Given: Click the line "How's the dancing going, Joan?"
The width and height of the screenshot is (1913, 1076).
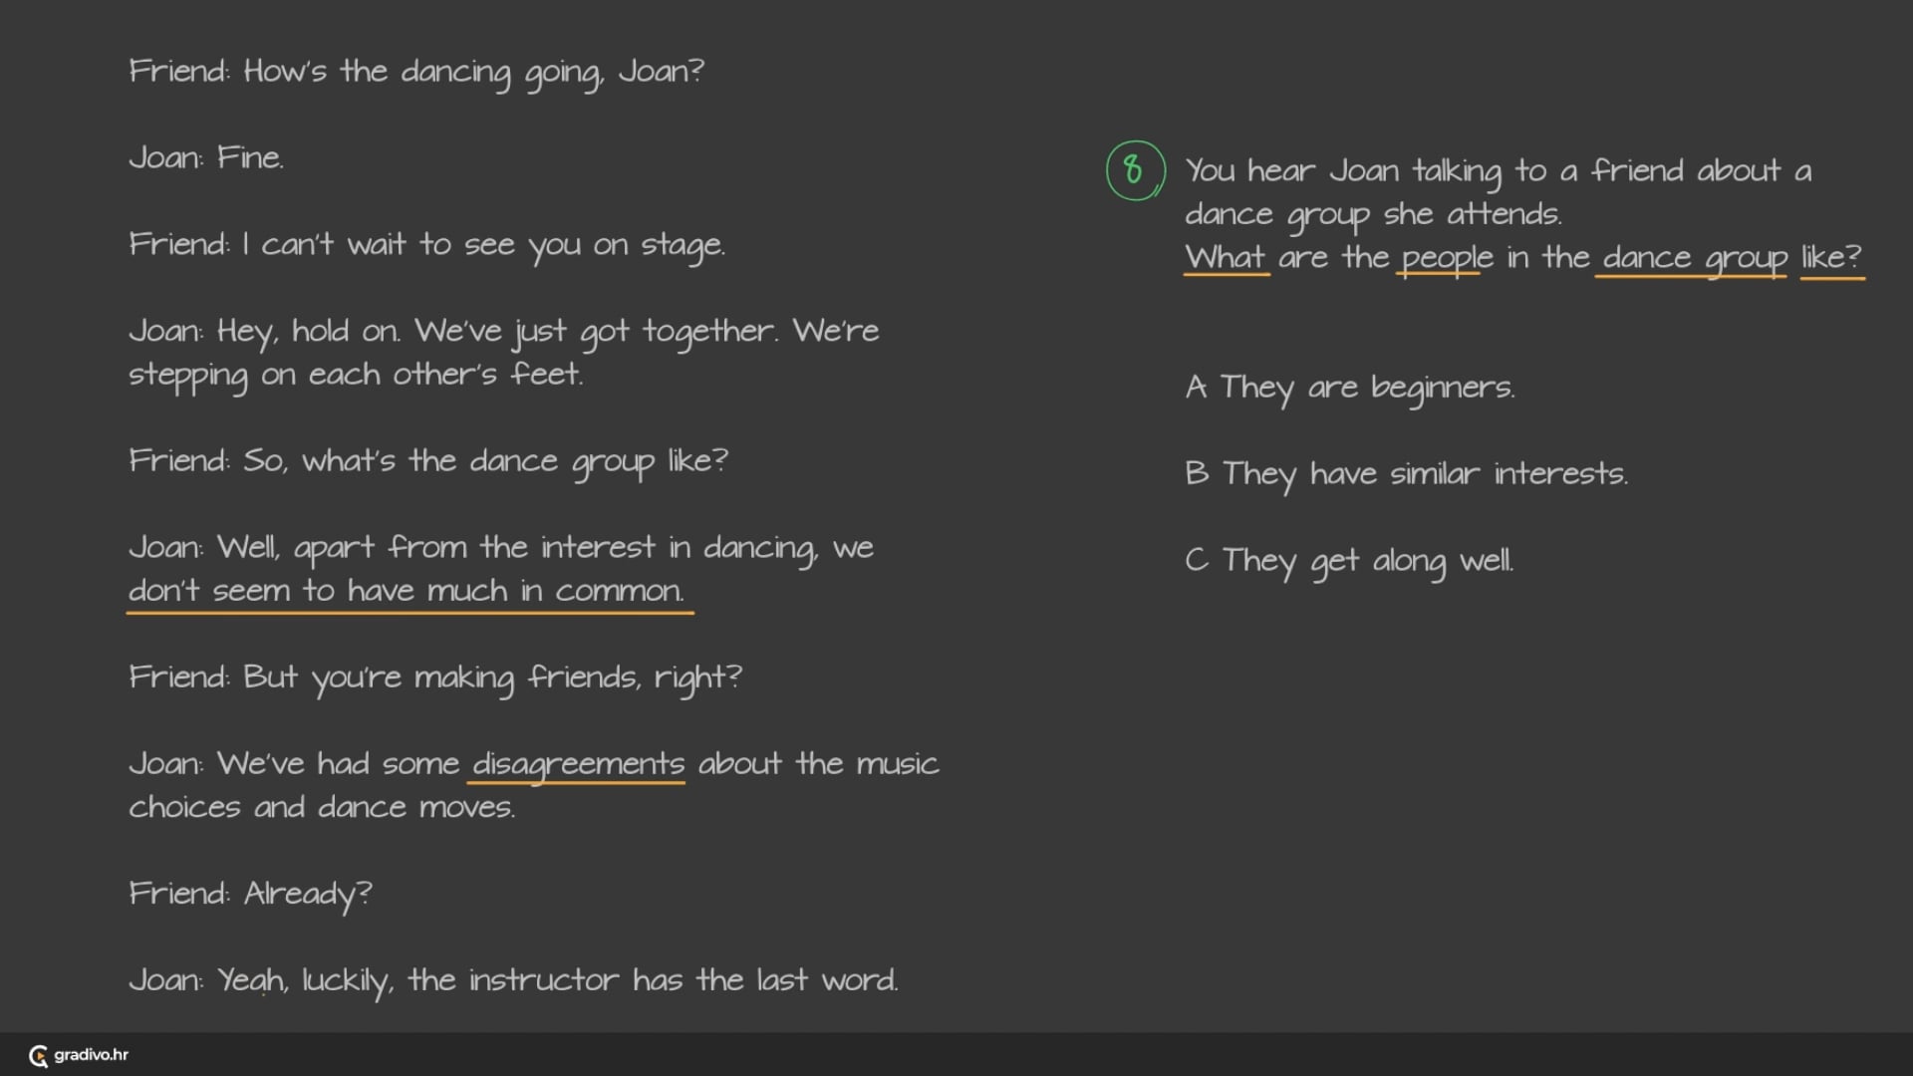Looking at the screenshot, I should pos(416,72).
